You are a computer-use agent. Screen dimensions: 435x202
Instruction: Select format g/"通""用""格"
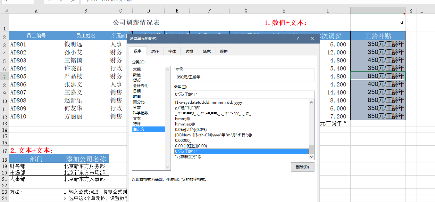click(241, 108)
